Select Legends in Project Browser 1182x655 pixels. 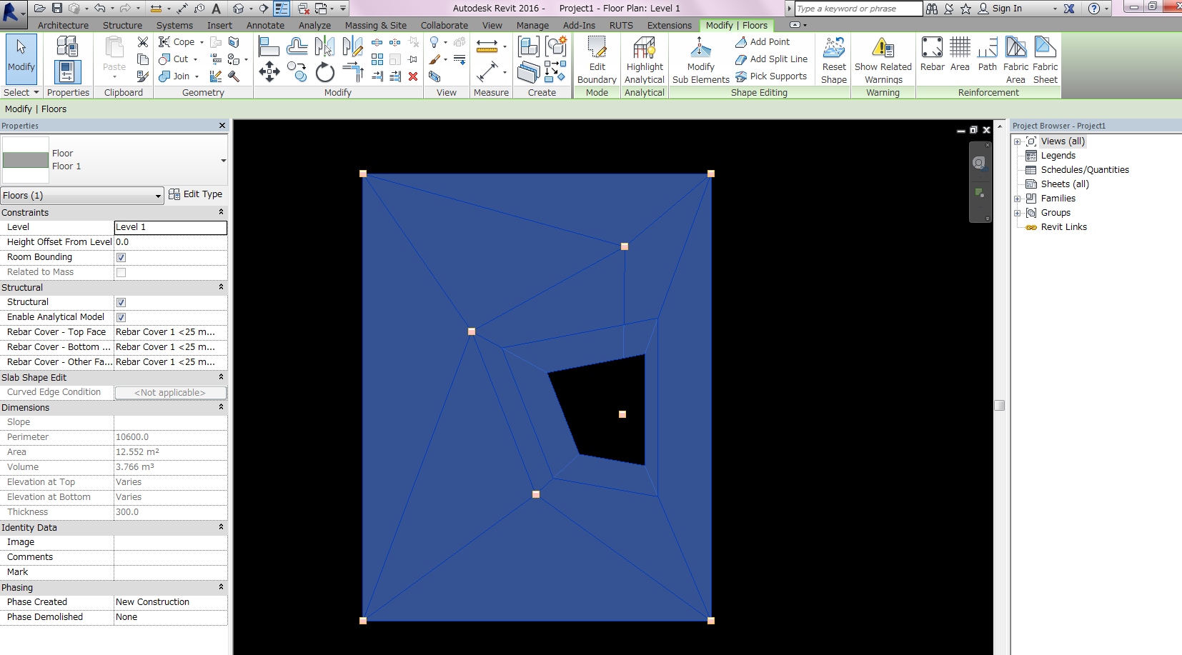pyautogui.click(x=1058, y=156)
